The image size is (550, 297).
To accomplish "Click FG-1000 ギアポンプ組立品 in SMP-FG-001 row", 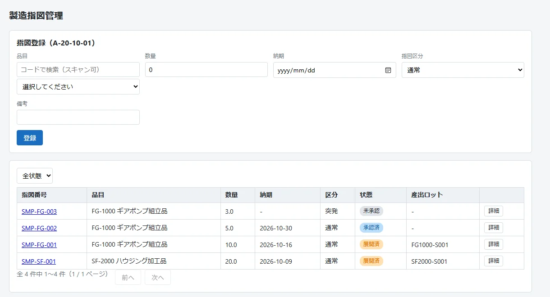I will 129,245.
